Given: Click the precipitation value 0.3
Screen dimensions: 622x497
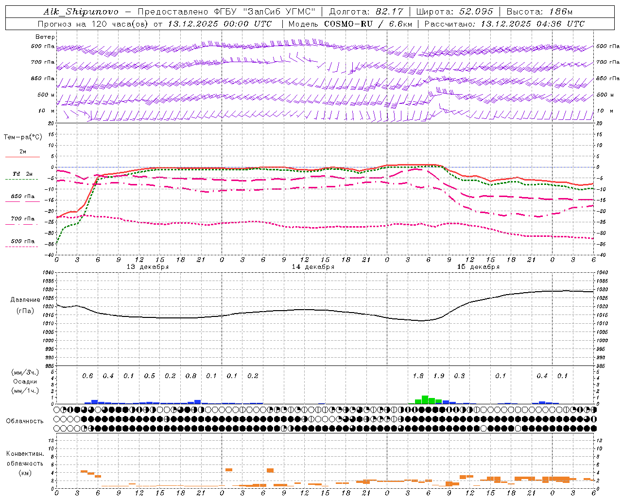Looking at the screenshot, I should [459, 376].
